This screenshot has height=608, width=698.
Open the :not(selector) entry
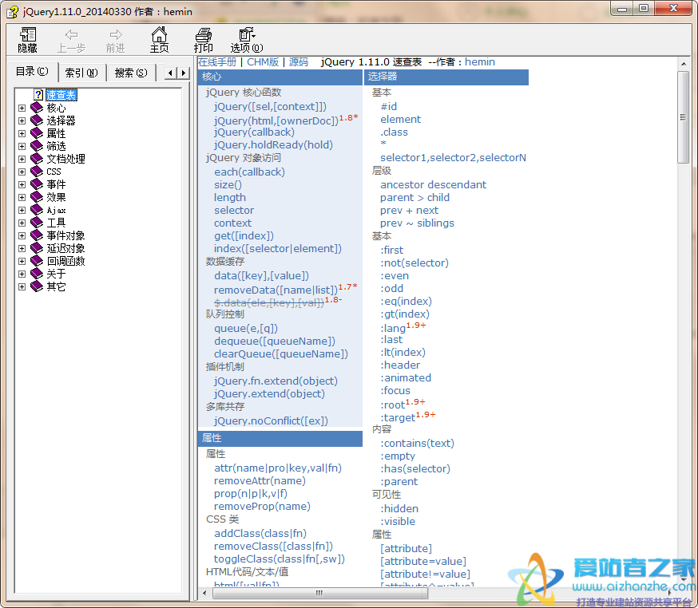pos(414,263)
